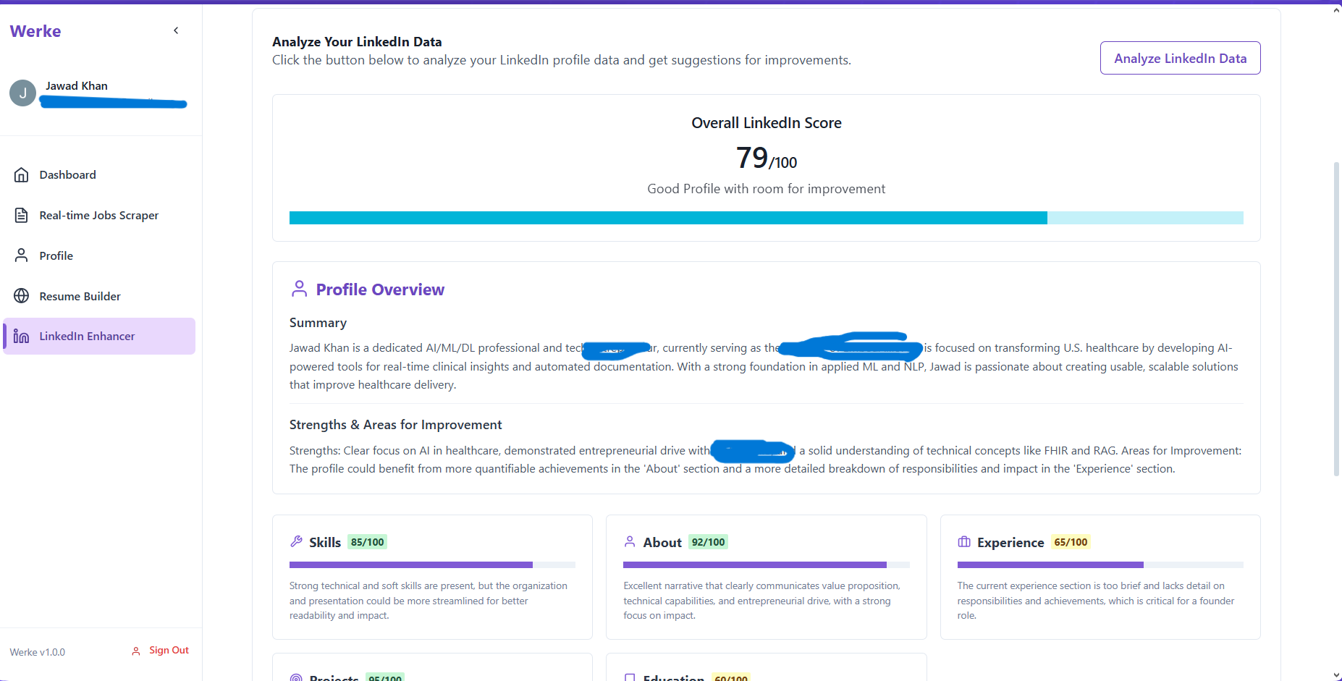Click the Skills 85/100 score badge

click(368, 542)
